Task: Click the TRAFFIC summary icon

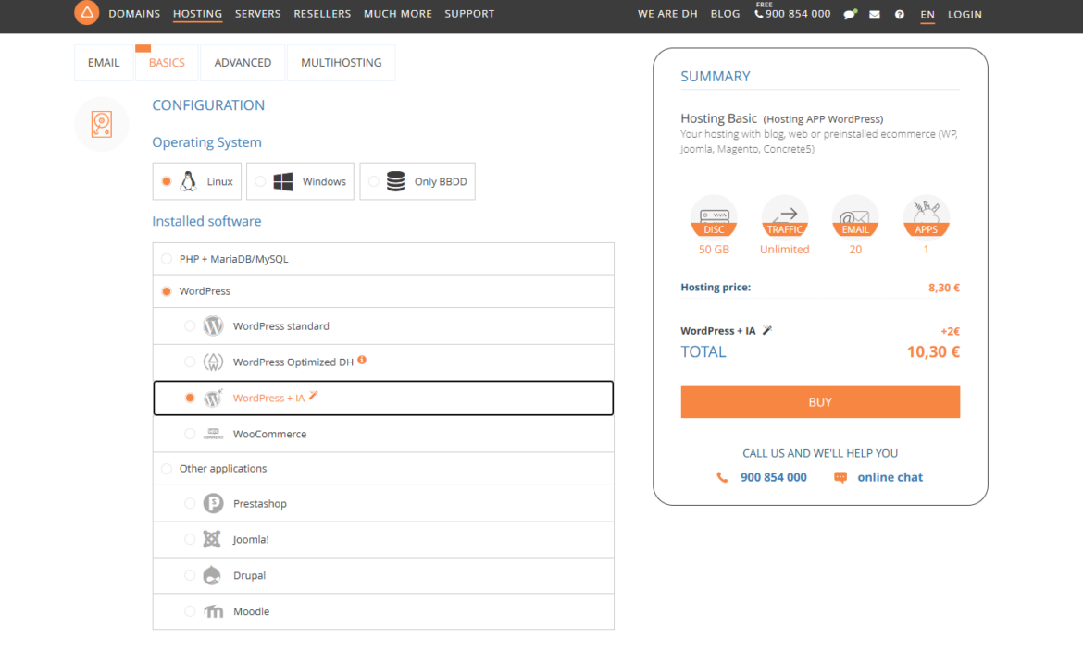Action: click(x=785, y=216)
